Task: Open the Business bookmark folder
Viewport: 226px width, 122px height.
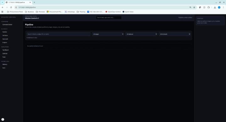Action: (x=30, y=12)
